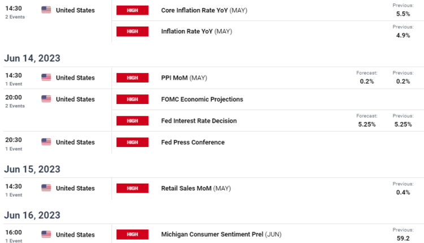Screen dimensions: 424x243
Task: Click US flag in Core Inflation Rate row
Action: (x=46, y=10)
